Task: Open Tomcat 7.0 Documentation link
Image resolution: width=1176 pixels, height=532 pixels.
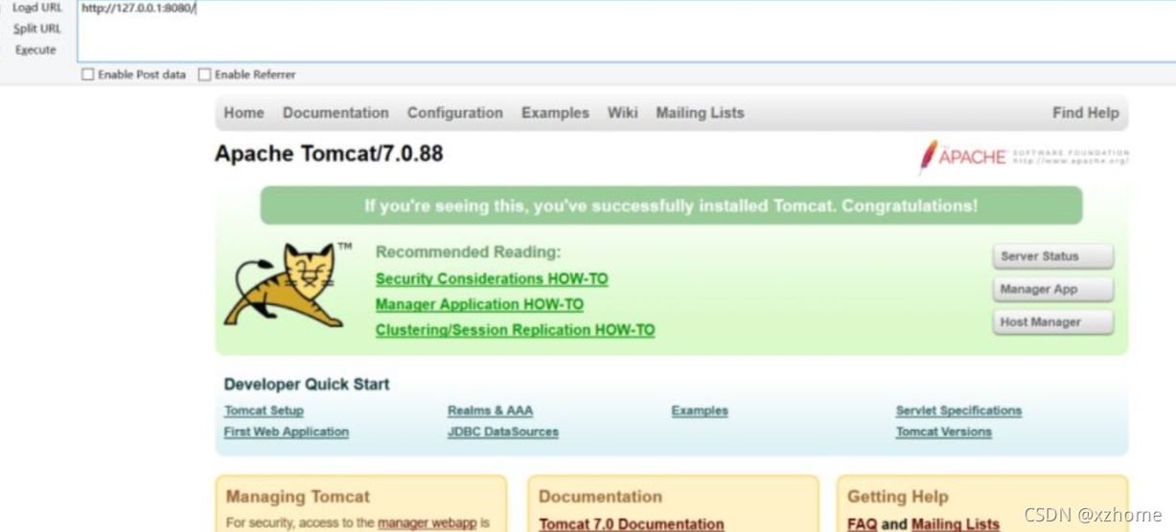Action: click(632, 524)
